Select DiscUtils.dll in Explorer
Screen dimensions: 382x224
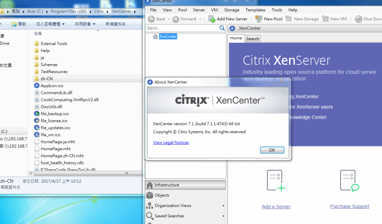[51, 107]
